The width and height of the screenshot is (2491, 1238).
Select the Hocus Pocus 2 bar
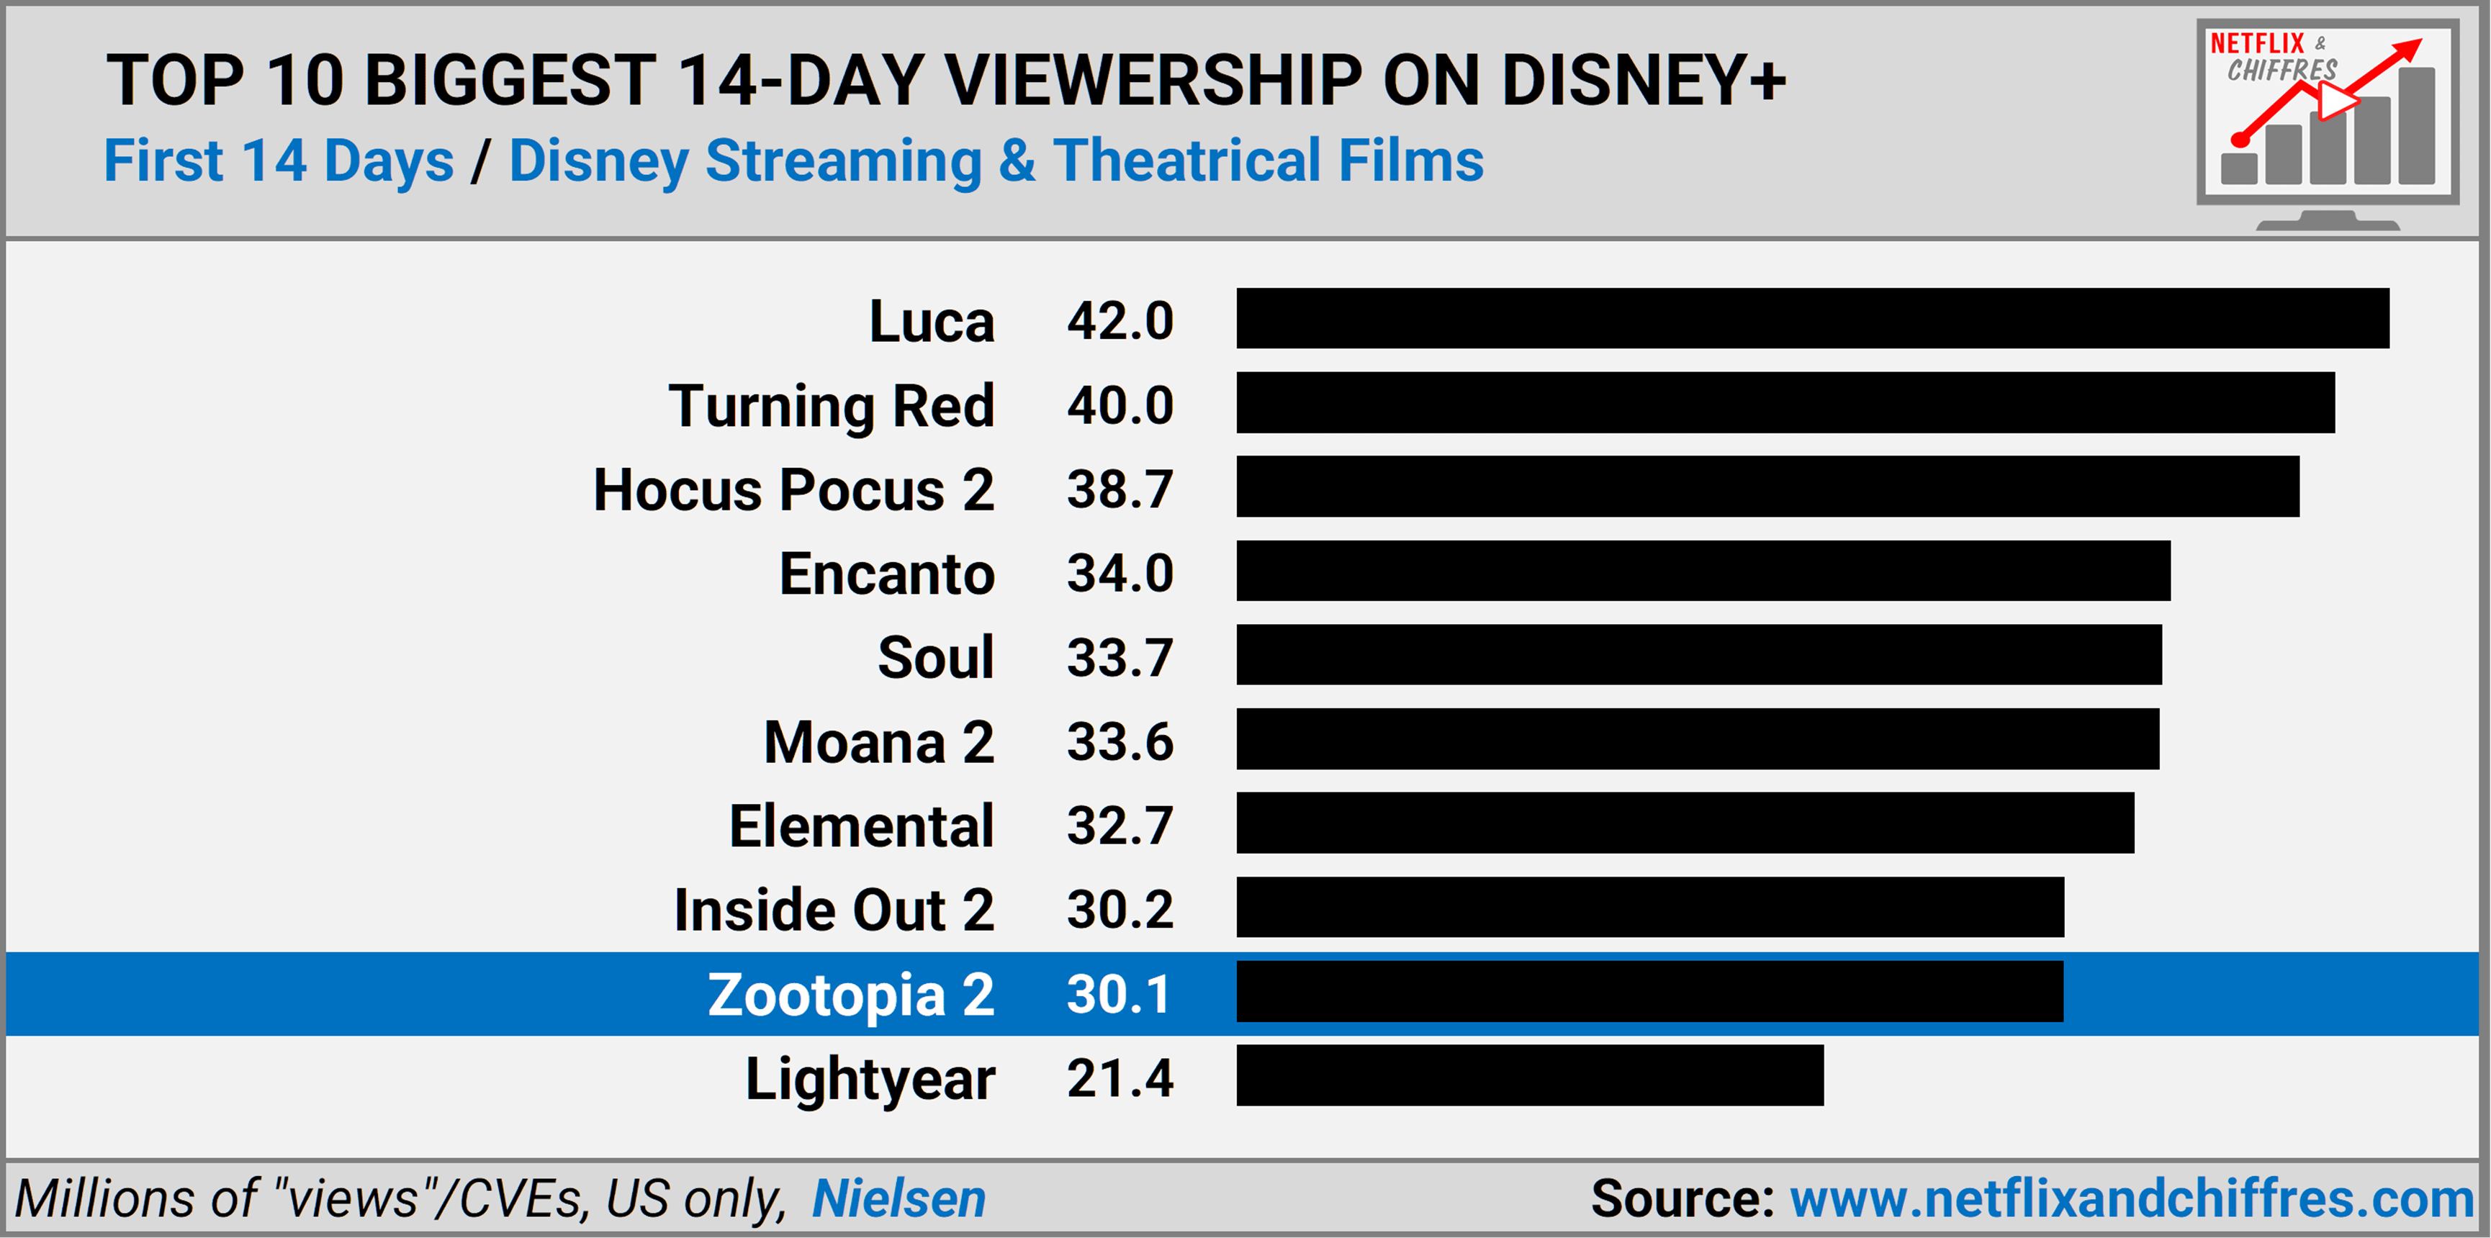[x=1767, y=486]
